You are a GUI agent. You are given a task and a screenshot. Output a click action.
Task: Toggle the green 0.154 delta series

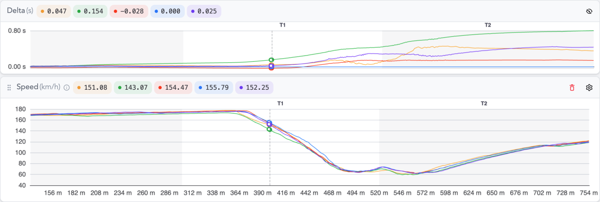90,11
